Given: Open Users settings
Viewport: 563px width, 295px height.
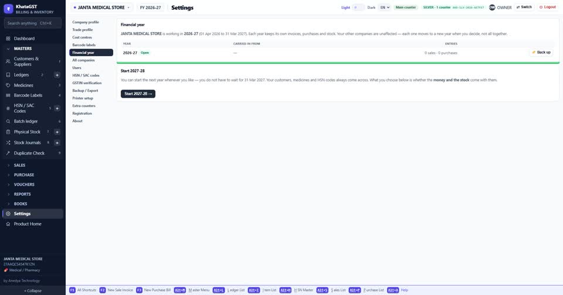Looking at the screenshot, I should pos(91,68).
